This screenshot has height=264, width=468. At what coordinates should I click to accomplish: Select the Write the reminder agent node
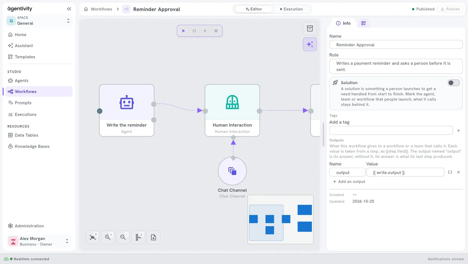pyautogui.click(x=127, y=110)
